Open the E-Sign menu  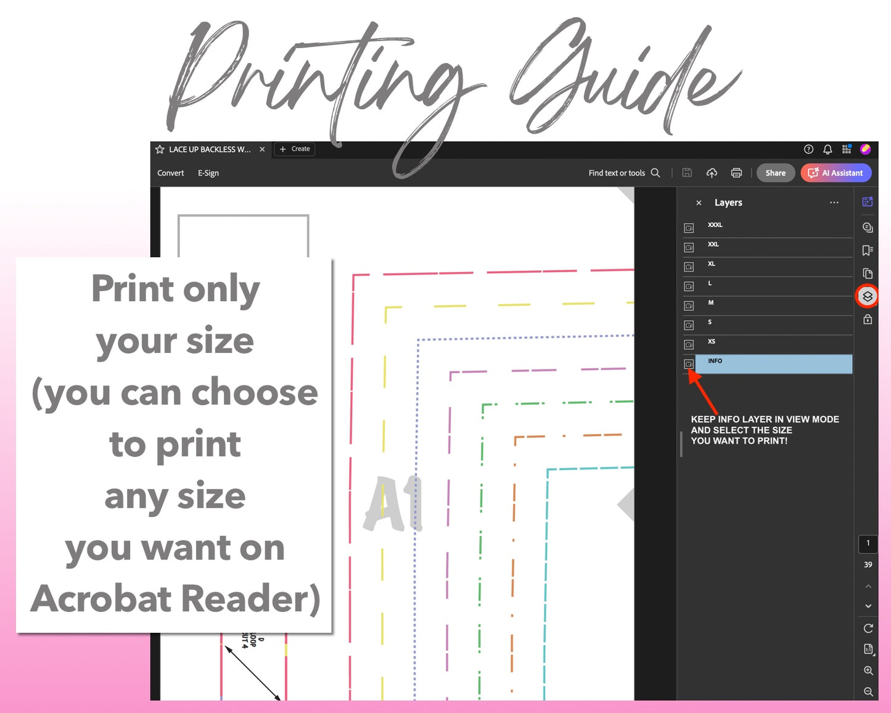(x=208, y=173)
